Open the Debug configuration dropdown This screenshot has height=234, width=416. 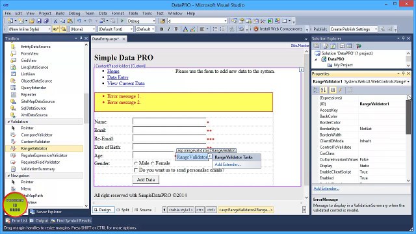click(x=154, y=21)
